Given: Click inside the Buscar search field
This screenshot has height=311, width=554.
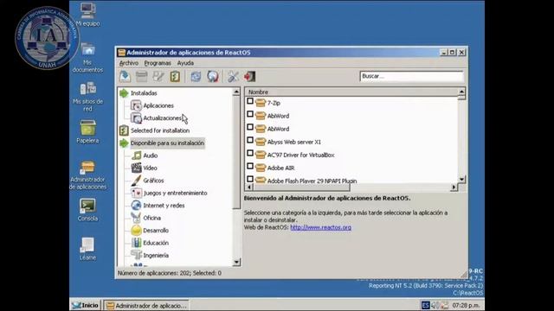Looking at the screenshot, I should tap(412, 76).
